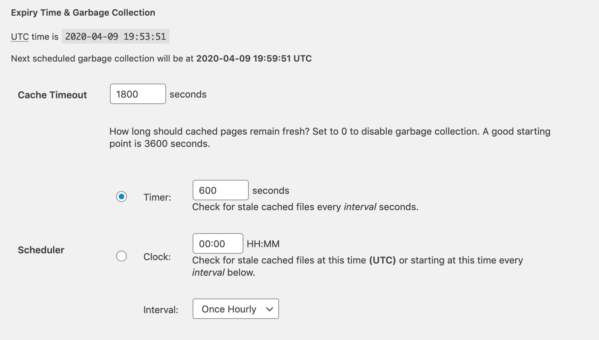Click the Expiry Time & Garbage Collection heading

point(83,12)
